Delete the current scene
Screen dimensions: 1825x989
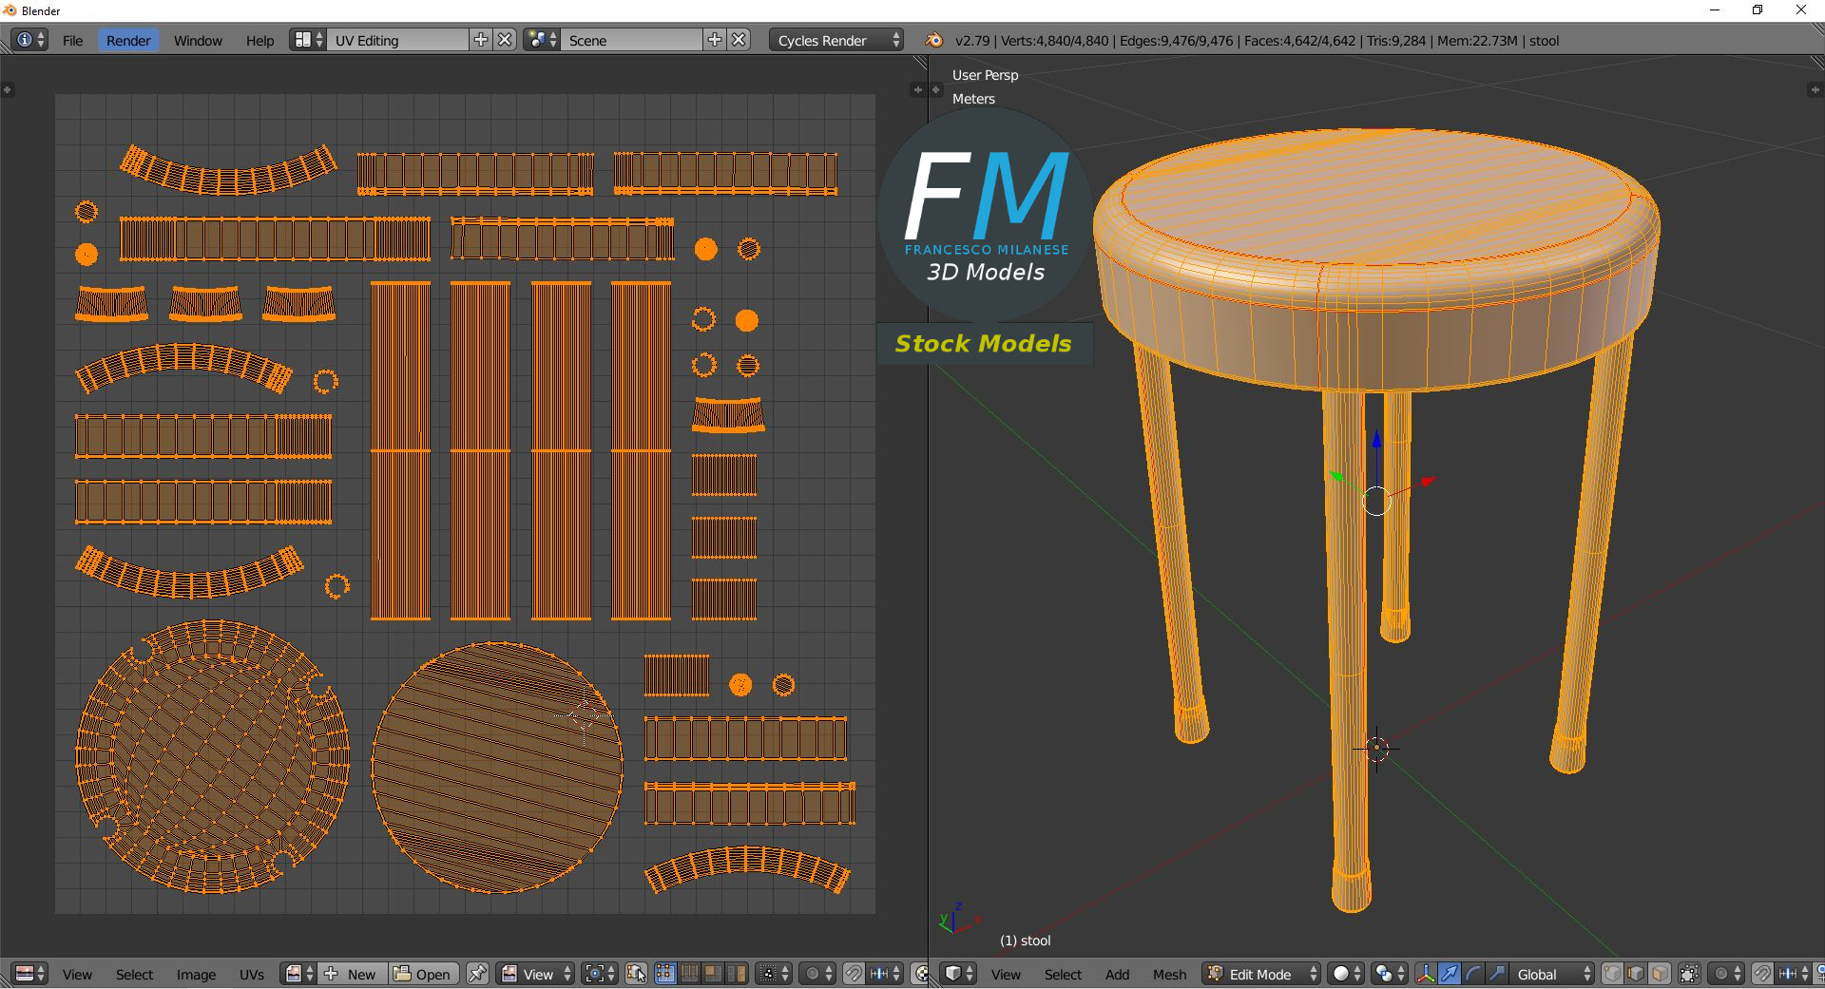pyautogui.click(x=740, y=40)
